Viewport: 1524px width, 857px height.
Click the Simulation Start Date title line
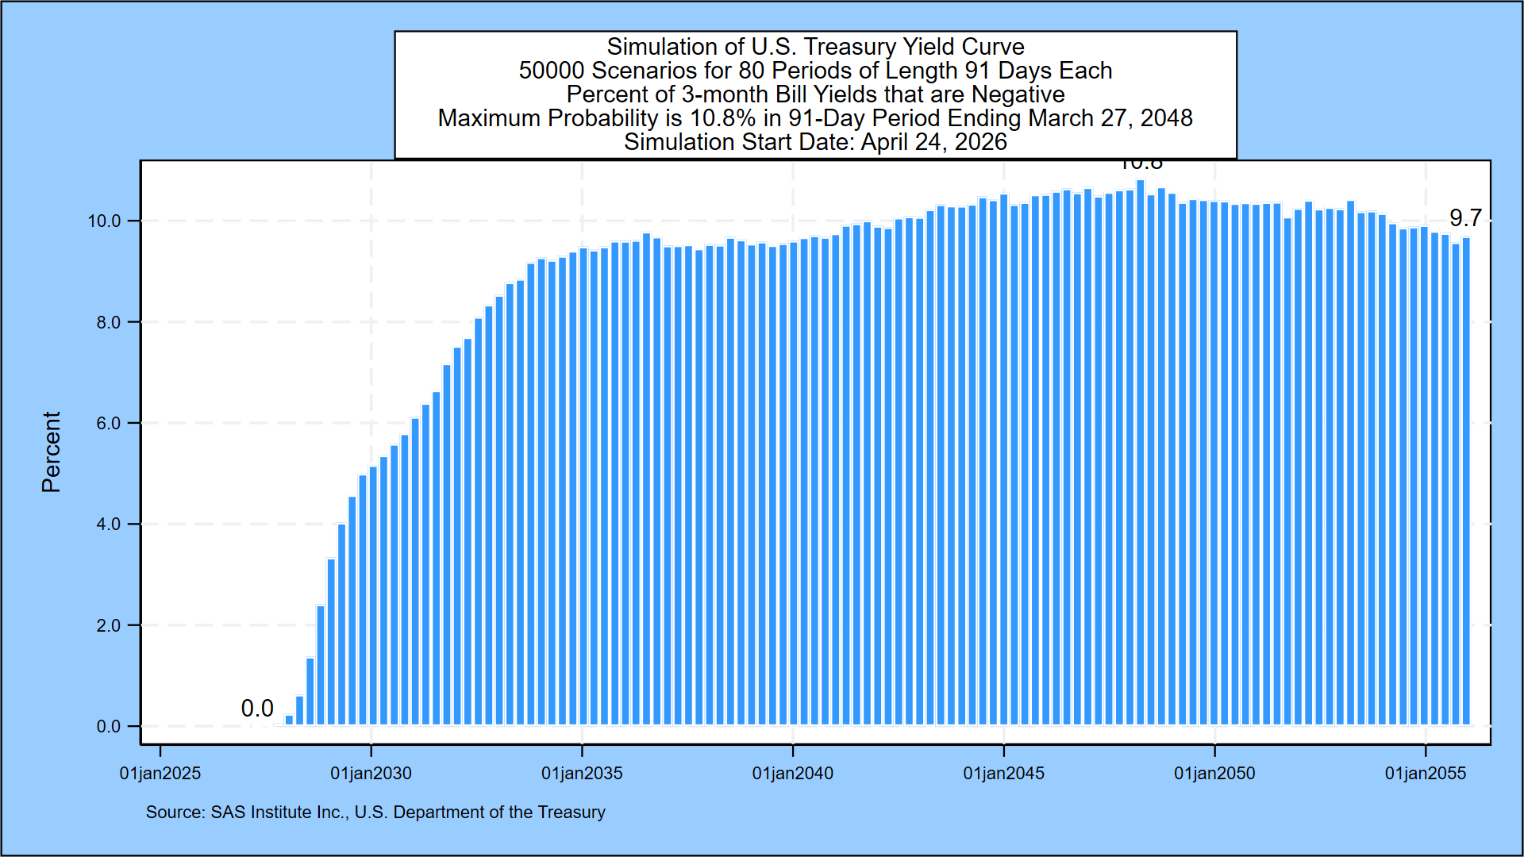click(x=815, y=142)
